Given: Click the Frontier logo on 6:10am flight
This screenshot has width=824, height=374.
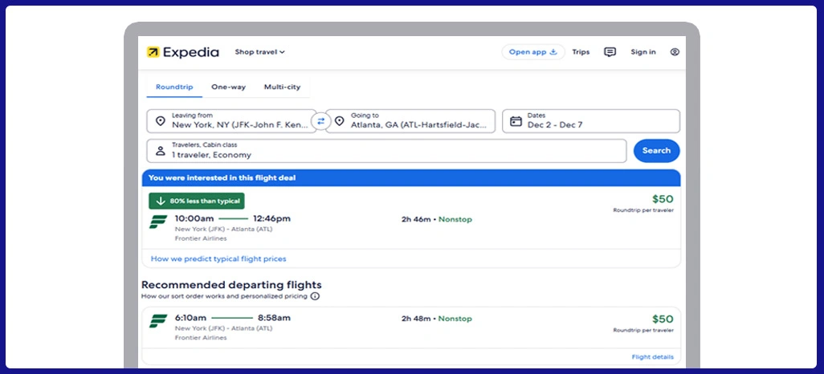Looking at the screenshot, I should pyautogui.click(x=158, y=321).
